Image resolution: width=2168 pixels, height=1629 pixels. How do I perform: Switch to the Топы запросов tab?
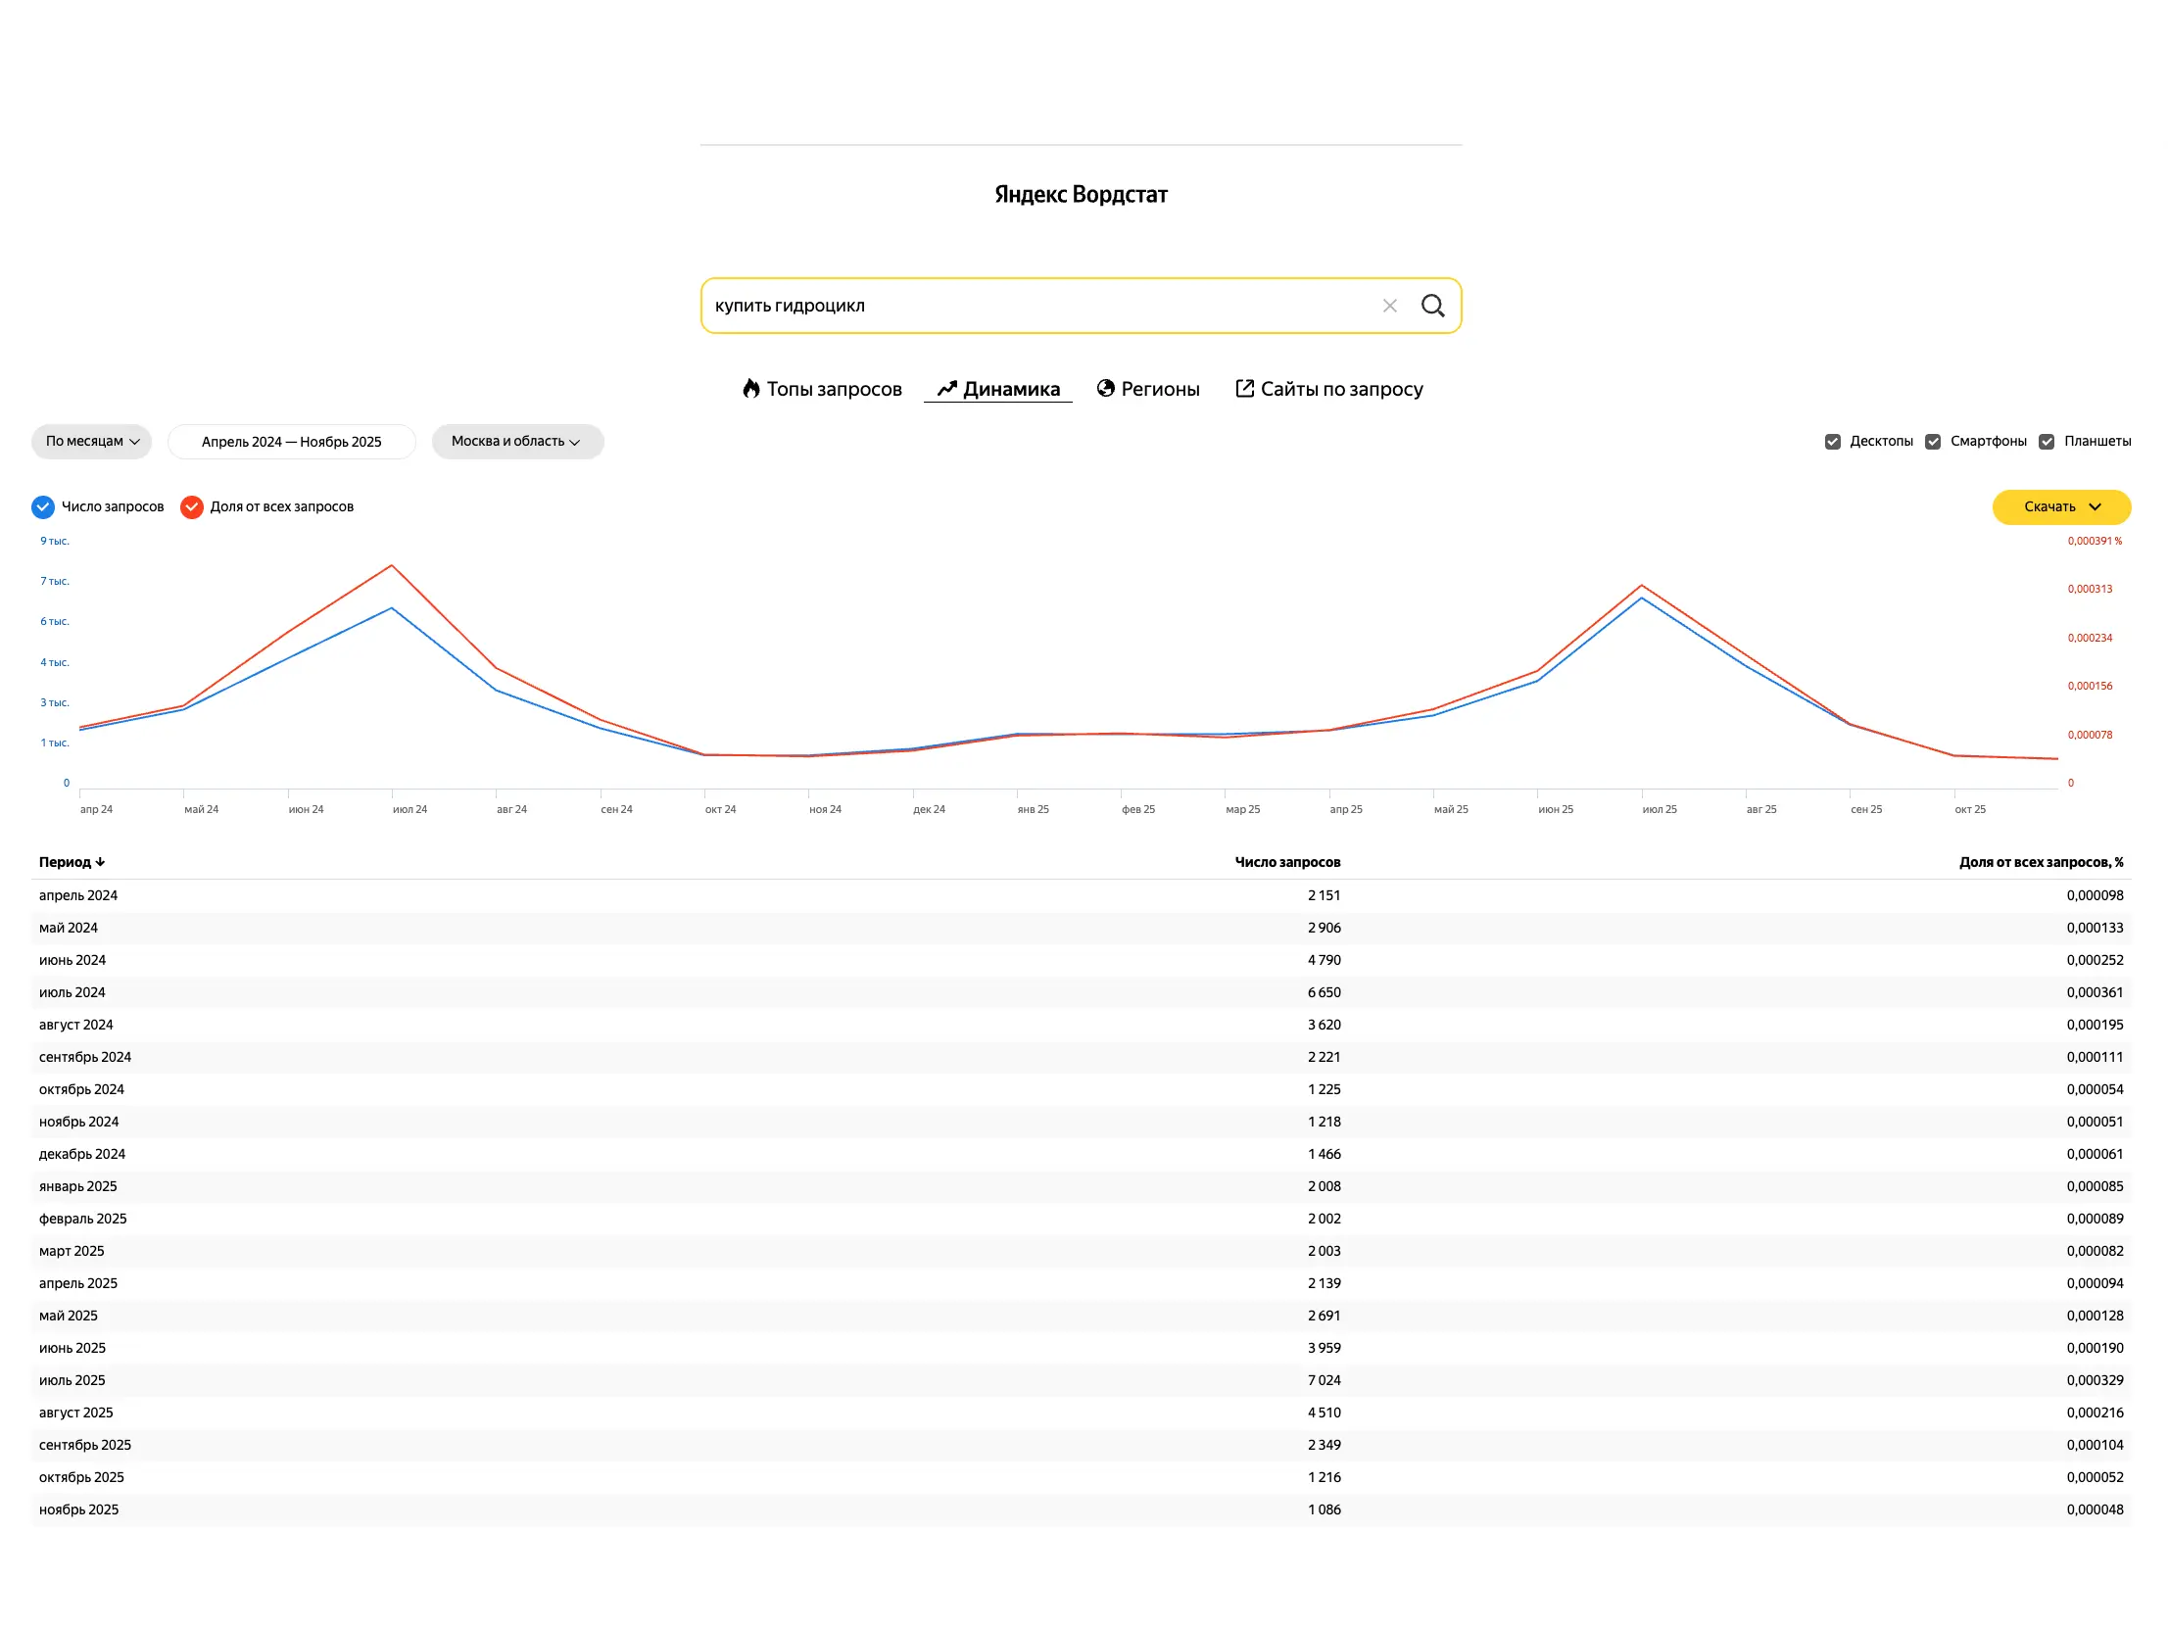coord(821,389)
